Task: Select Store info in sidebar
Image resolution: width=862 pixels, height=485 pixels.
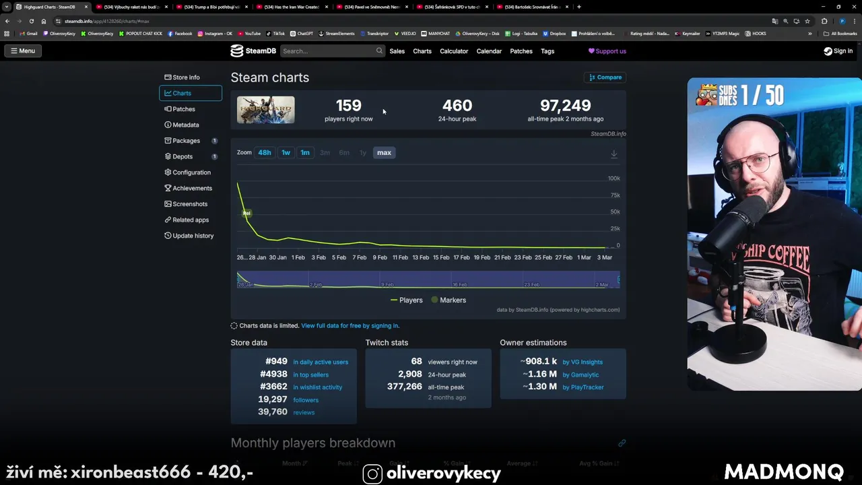Action: (x=191, y=77)
